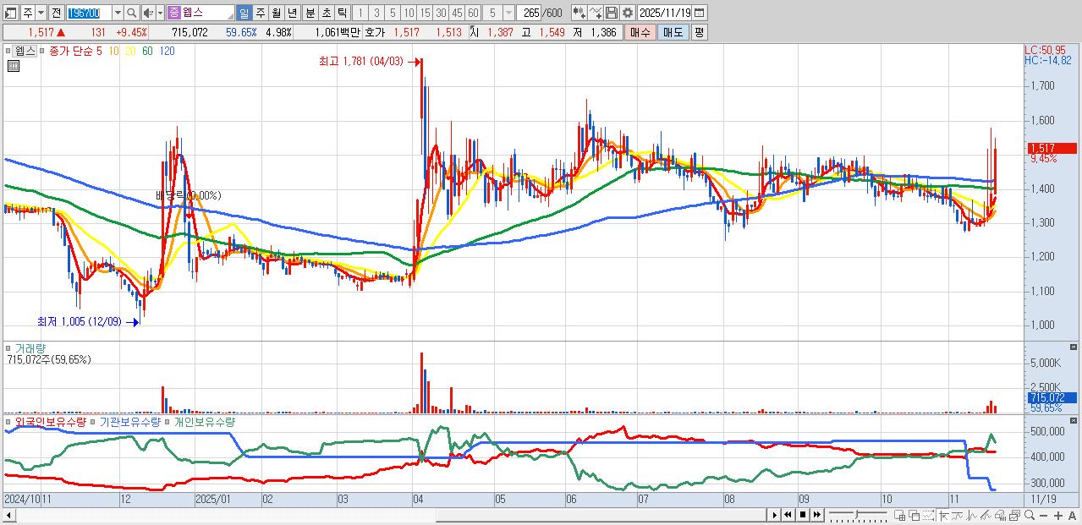Click the 120-day moving average label

[x=168, y=51]
